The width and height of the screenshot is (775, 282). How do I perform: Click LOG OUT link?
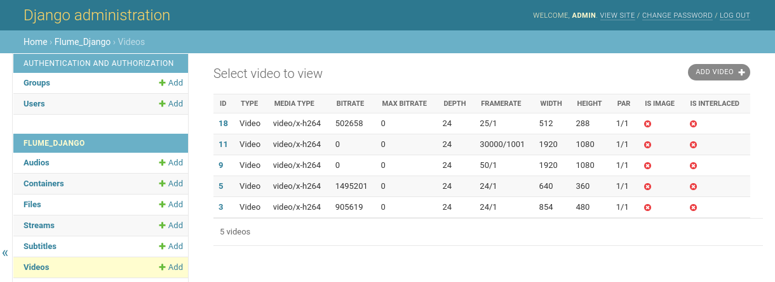pyautogui.click(x=735, y=15)
